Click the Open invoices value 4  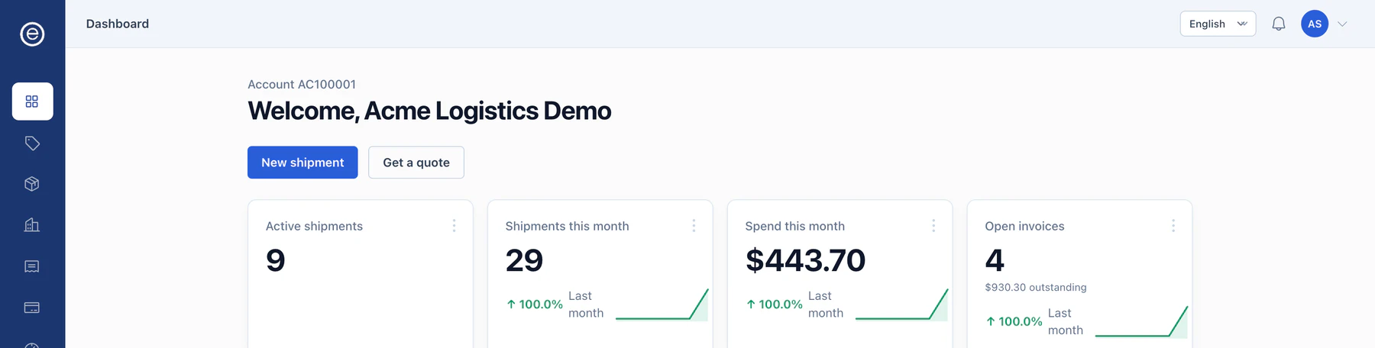995,260
